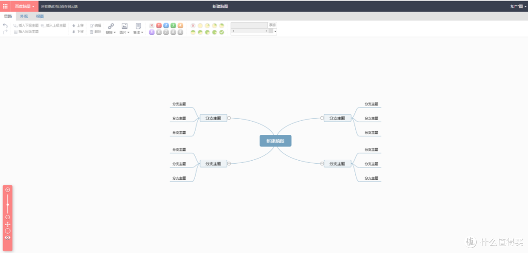Click the tag list horizontal scrollbar

(250, 31)
